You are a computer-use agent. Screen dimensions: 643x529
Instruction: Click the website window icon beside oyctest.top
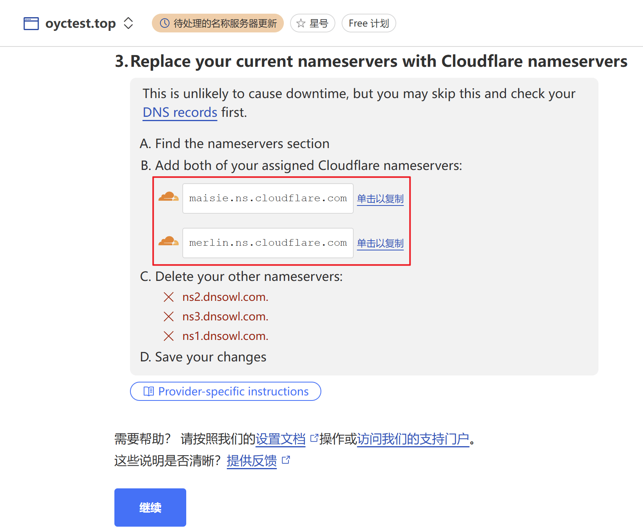pyautogui.click(x=31, y=23)
